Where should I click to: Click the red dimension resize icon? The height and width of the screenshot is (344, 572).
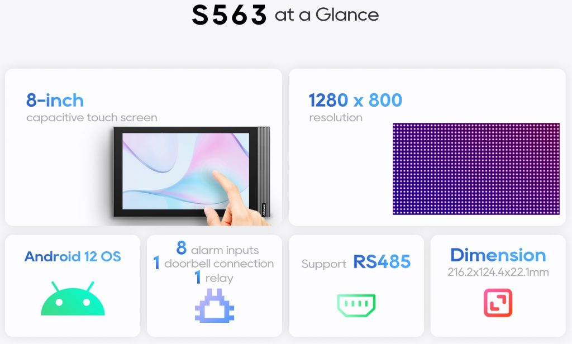pos(497,303)
